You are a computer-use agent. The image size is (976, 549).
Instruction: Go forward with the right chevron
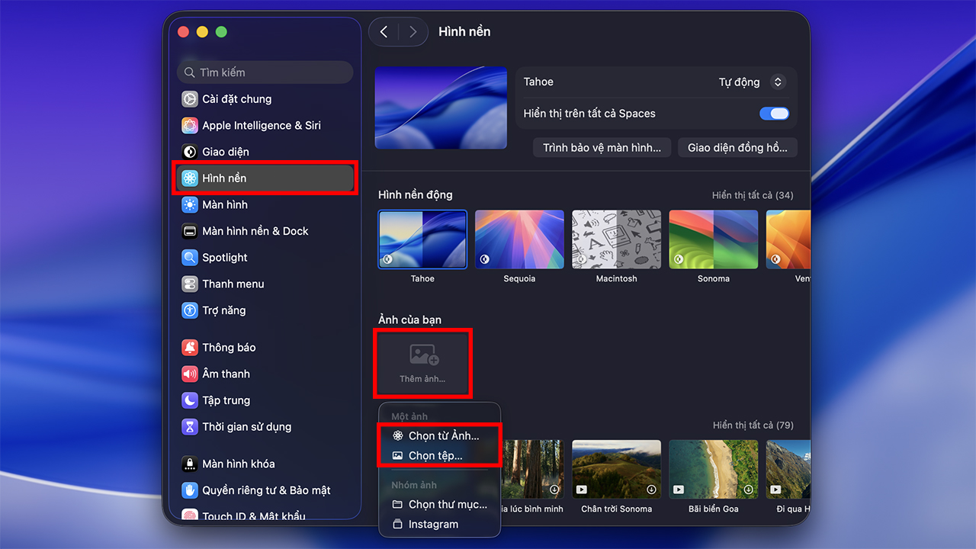(413, 32)
